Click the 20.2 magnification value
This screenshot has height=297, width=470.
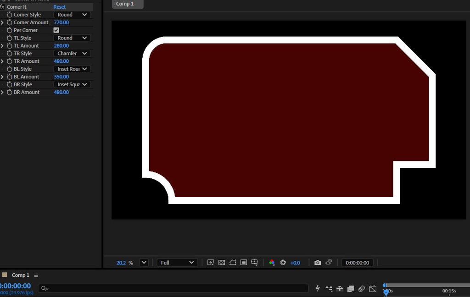point(121,263)
